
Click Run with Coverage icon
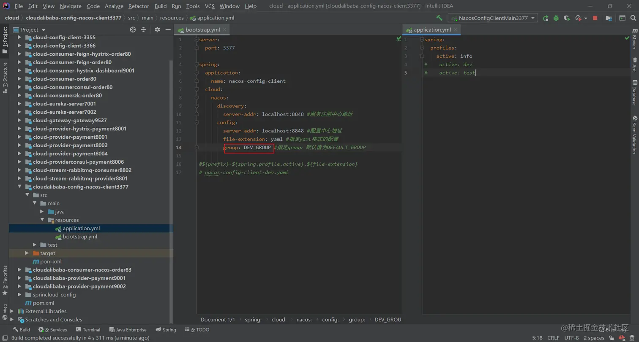(x=567, y=18)
